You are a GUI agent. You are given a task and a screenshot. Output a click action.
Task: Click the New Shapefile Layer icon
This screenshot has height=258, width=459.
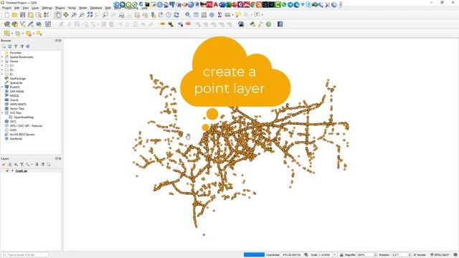pyautogui.click(x=22, y=24)
